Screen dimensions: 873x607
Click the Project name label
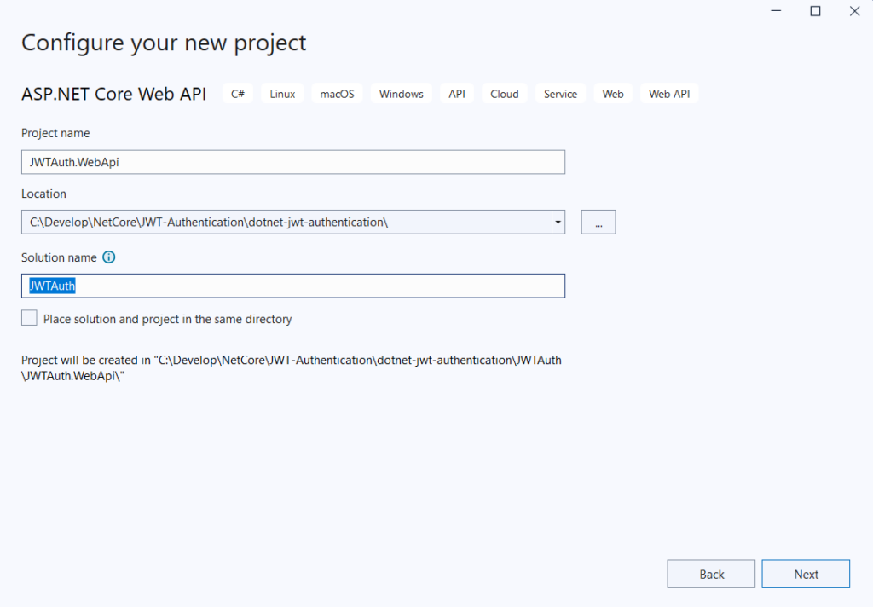[55, 133]
